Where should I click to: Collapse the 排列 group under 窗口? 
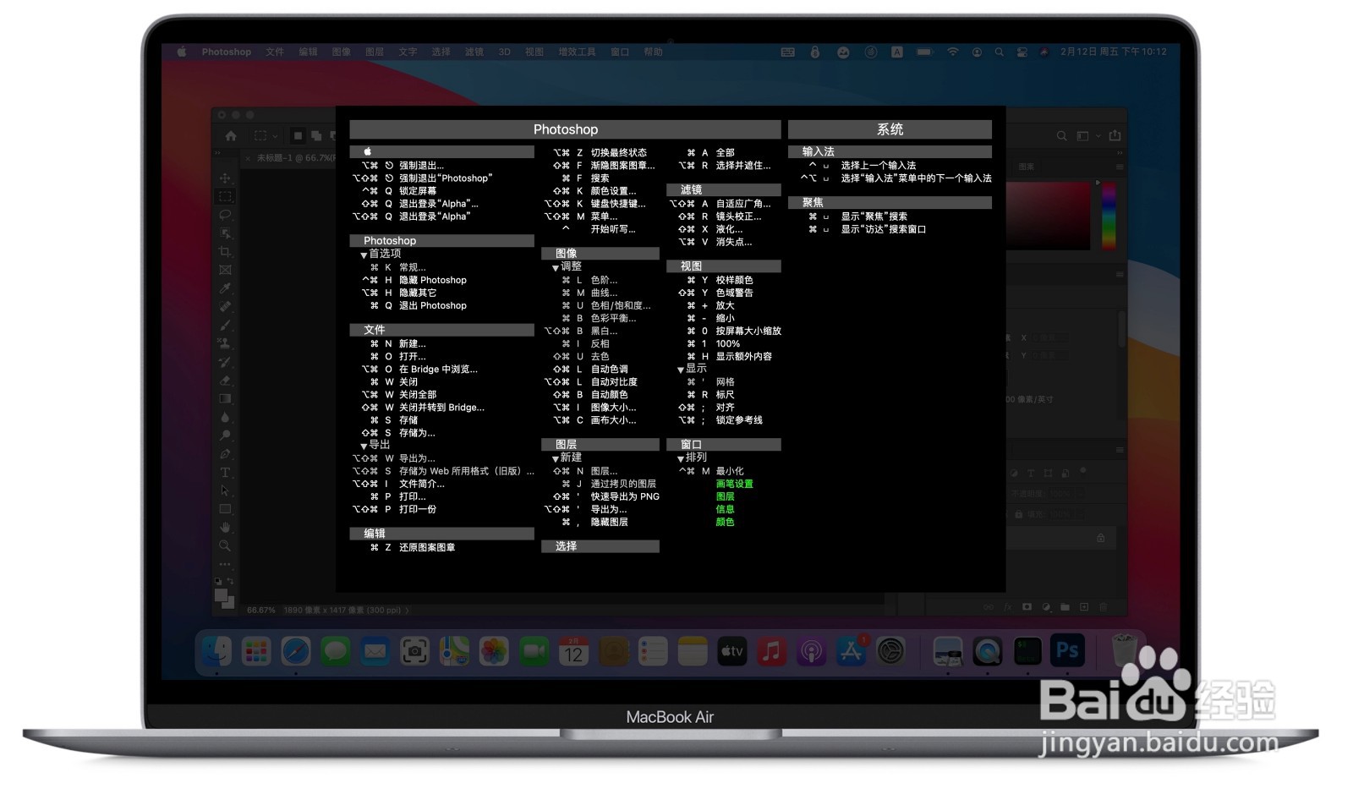tap(681, 458)
